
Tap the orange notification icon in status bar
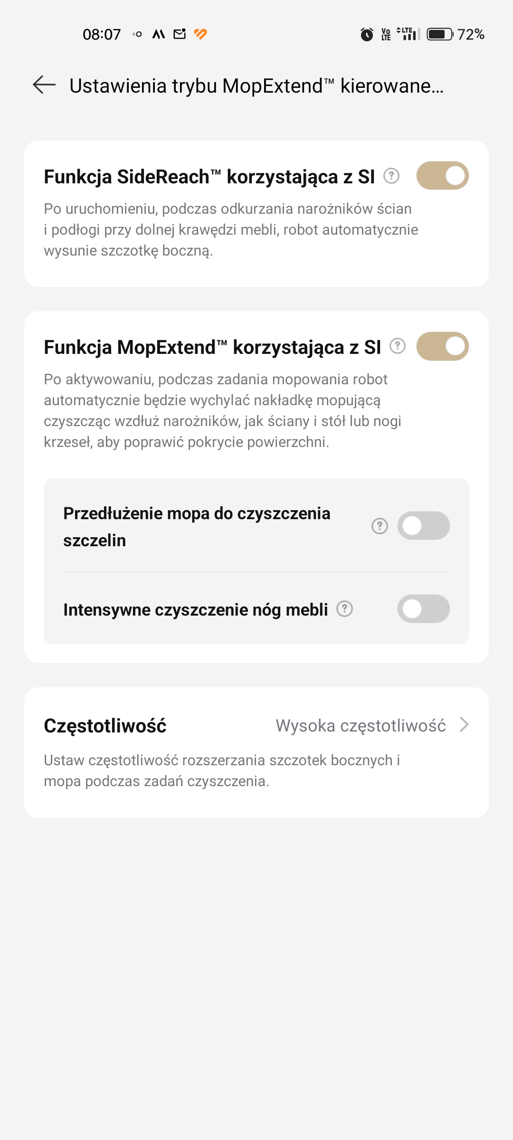point(200,34)
